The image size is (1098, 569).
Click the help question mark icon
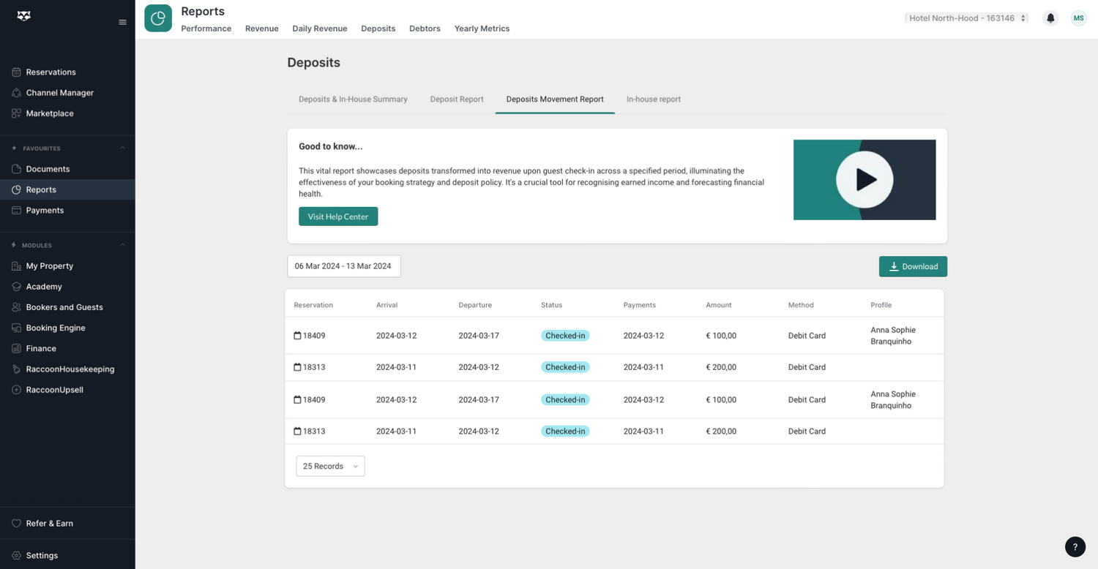[x=1075, y=546]
